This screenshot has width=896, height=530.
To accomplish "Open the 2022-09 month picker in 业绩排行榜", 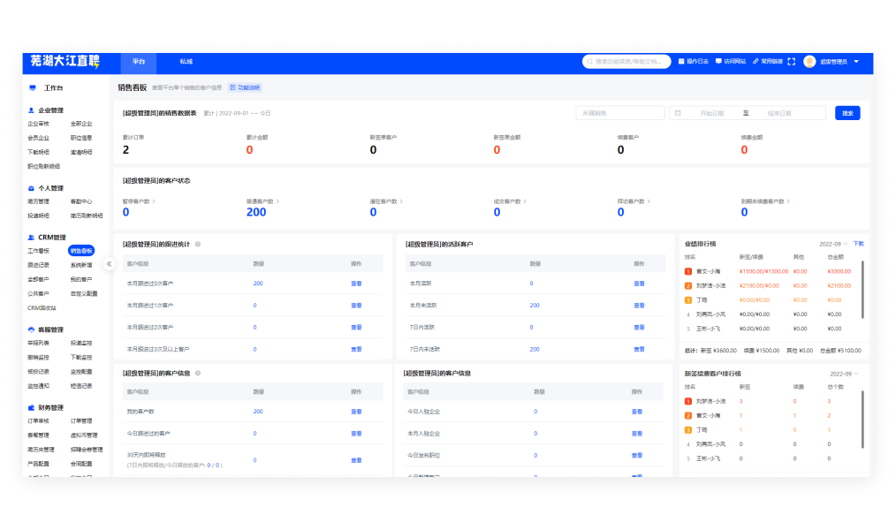I will (x=833, y=244).
